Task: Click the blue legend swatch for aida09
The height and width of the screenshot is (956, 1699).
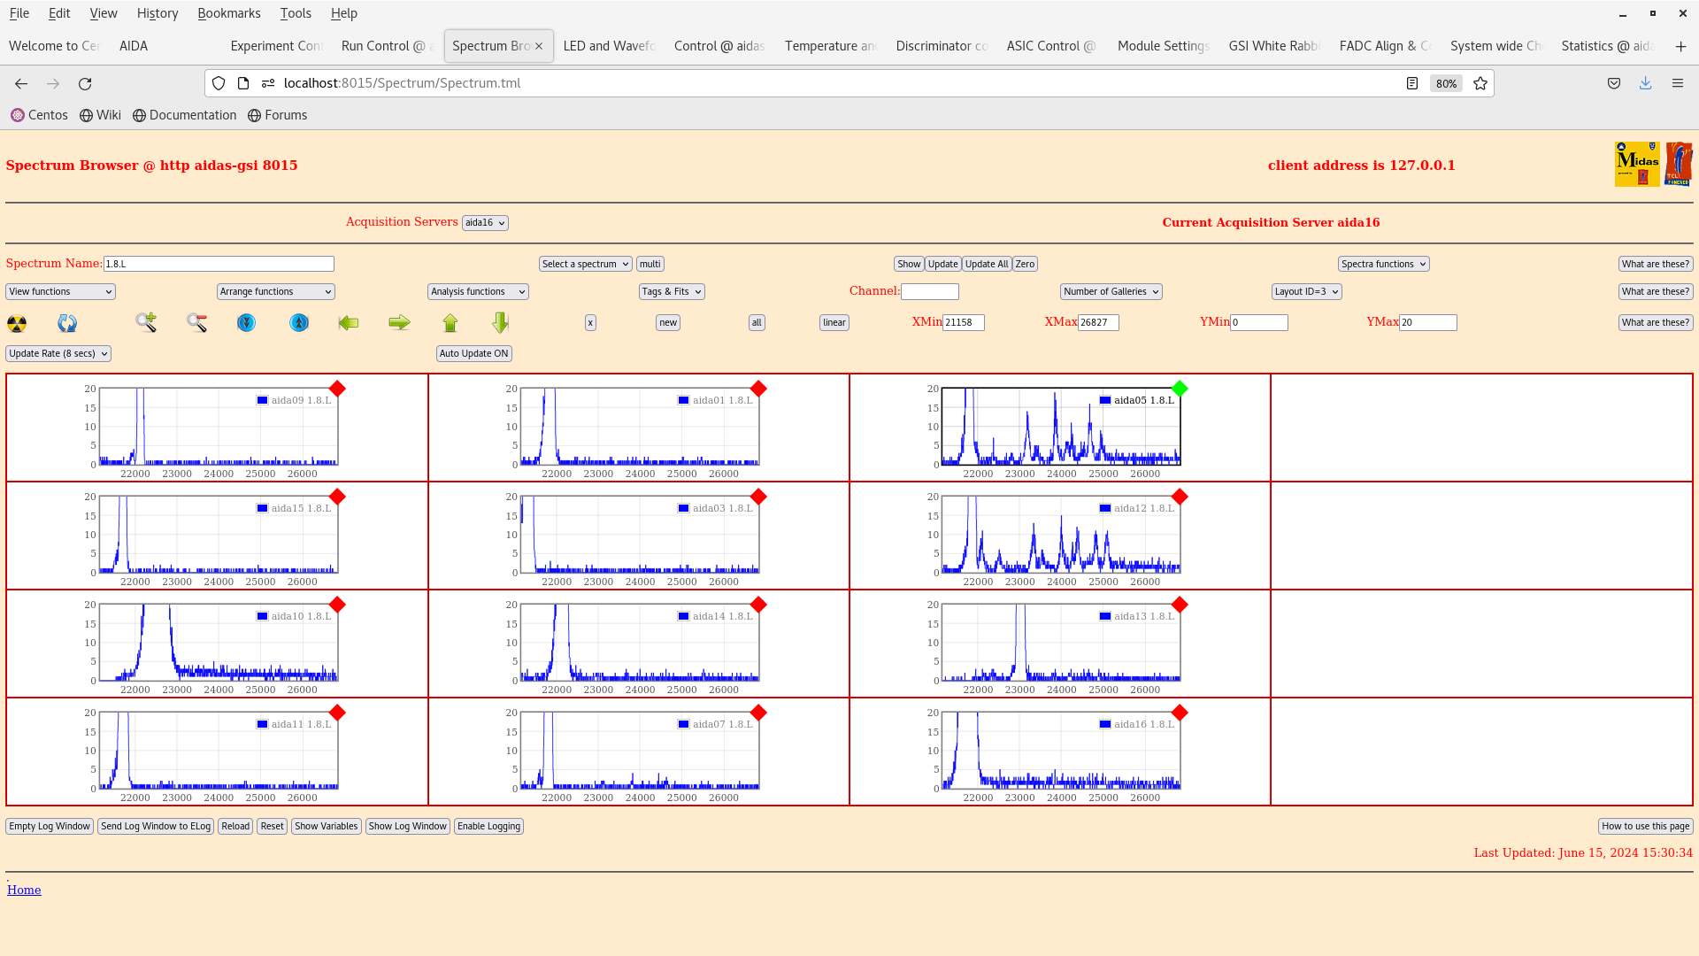Action: [x=262, y=400]
